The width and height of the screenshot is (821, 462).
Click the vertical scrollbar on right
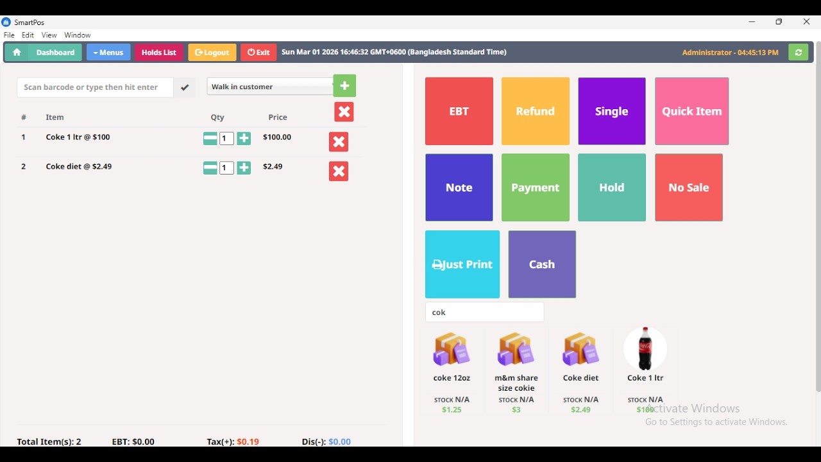click(x=818, y=217)
